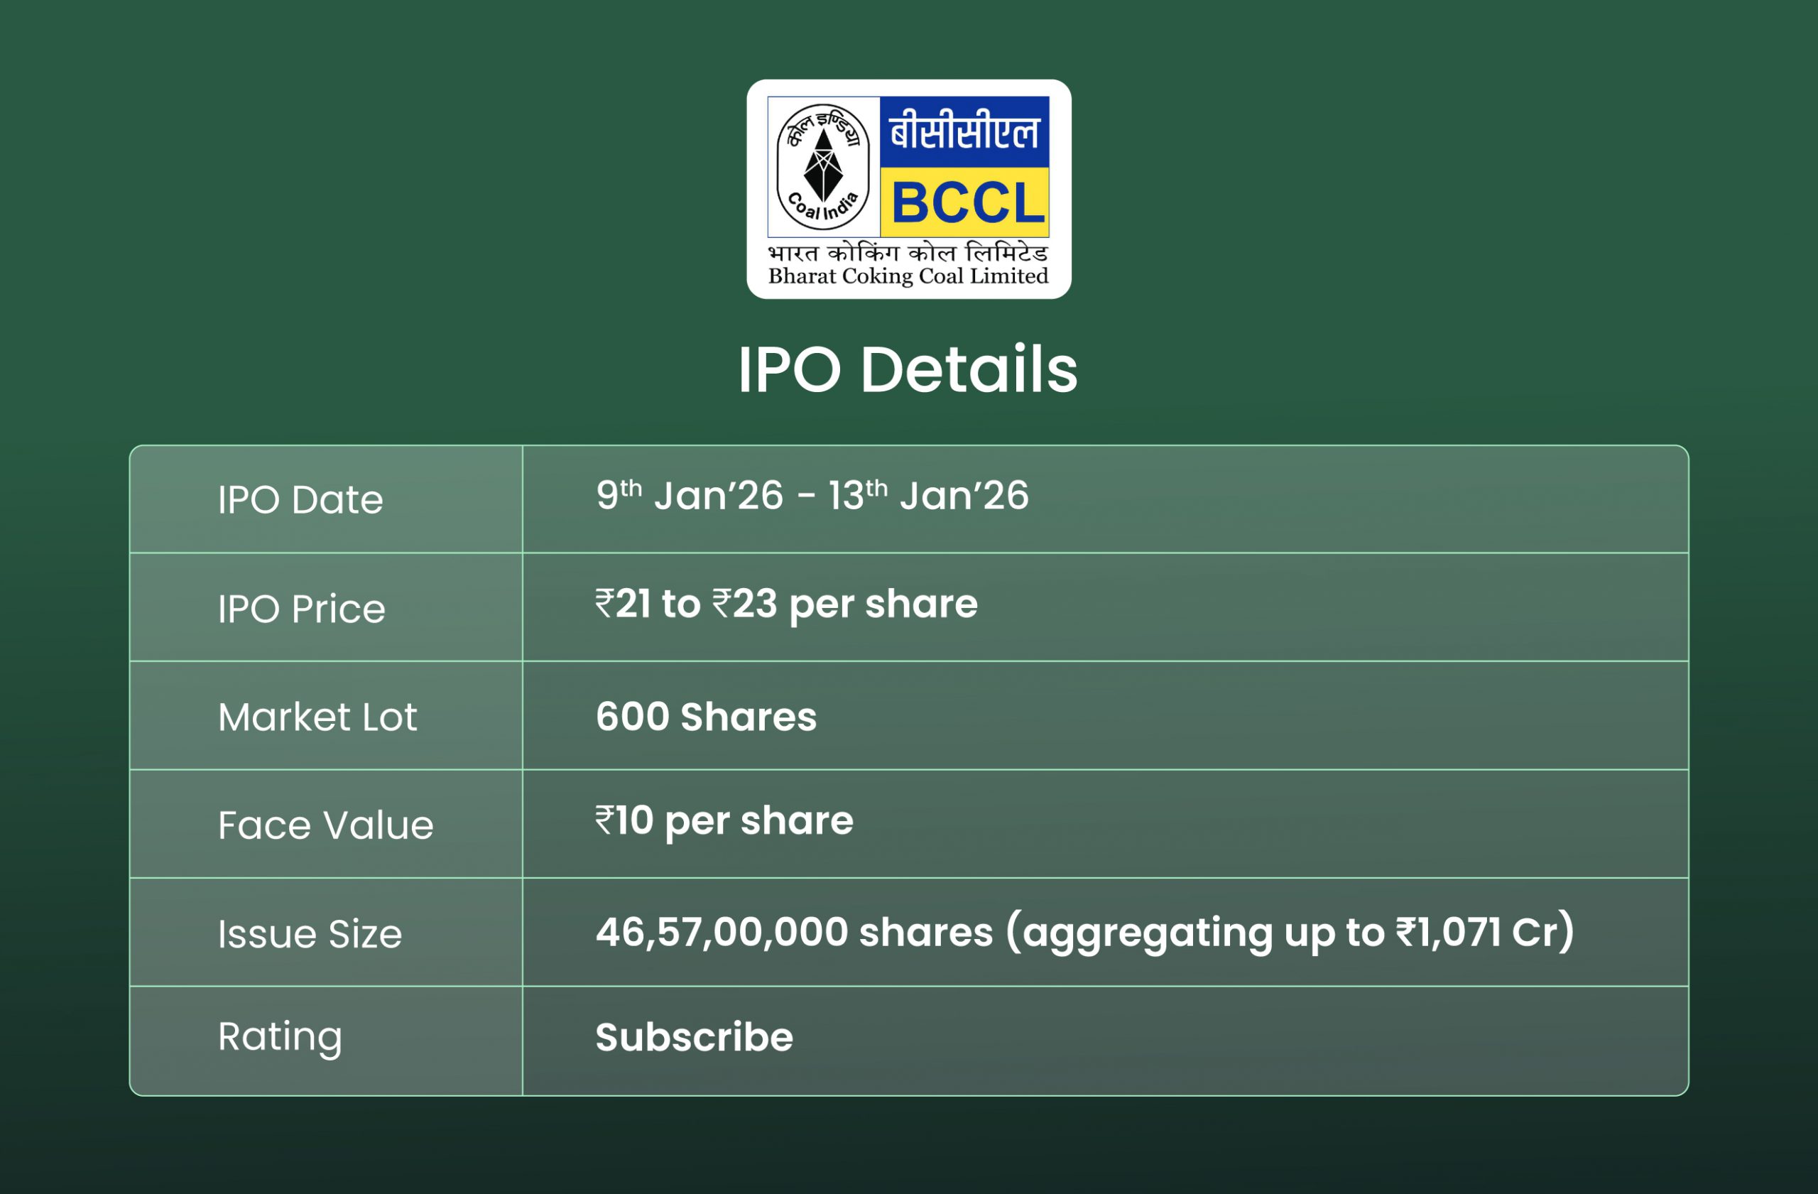Select the ₹21 lower price value

click(x=623, y=604)
